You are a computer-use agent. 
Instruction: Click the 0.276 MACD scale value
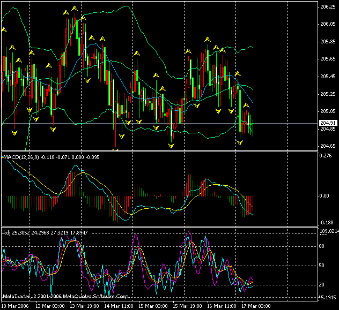(326, 156)
